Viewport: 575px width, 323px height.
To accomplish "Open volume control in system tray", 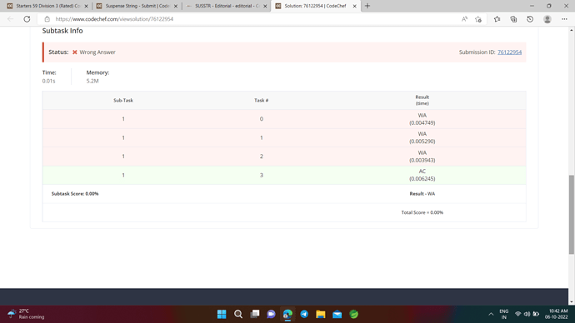I will click(x=527, y=314).
